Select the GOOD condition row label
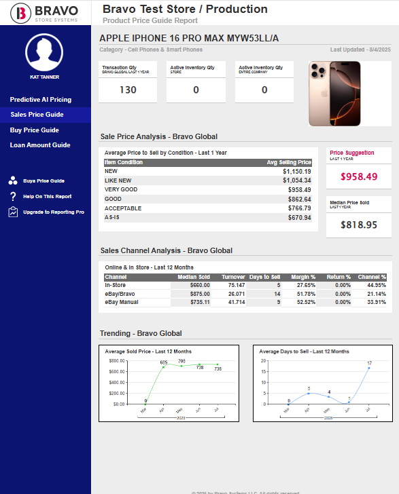Screen dimensions: 399x494 [x=113, y=199]
